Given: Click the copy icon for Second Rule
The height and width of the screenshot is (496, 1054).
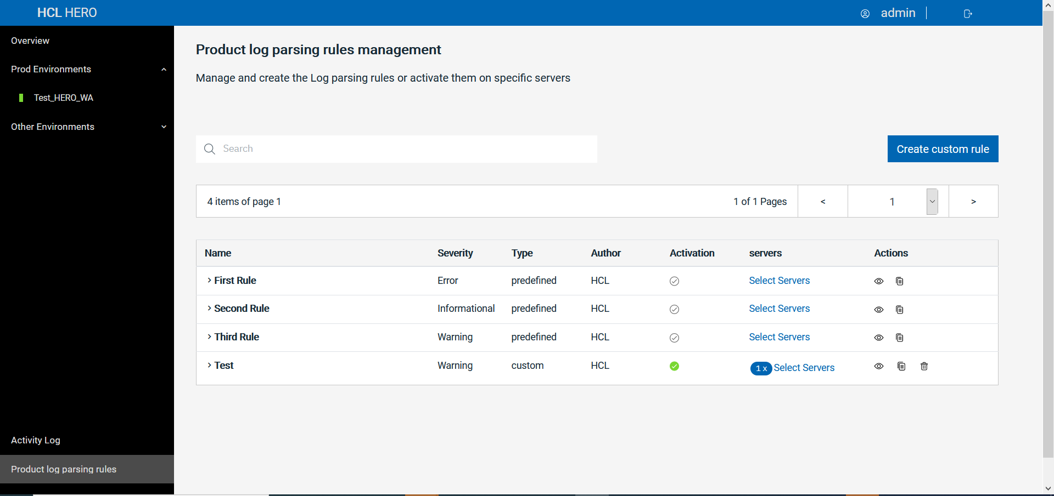Looking at the screenshot, I should click(x=899, y=310).
